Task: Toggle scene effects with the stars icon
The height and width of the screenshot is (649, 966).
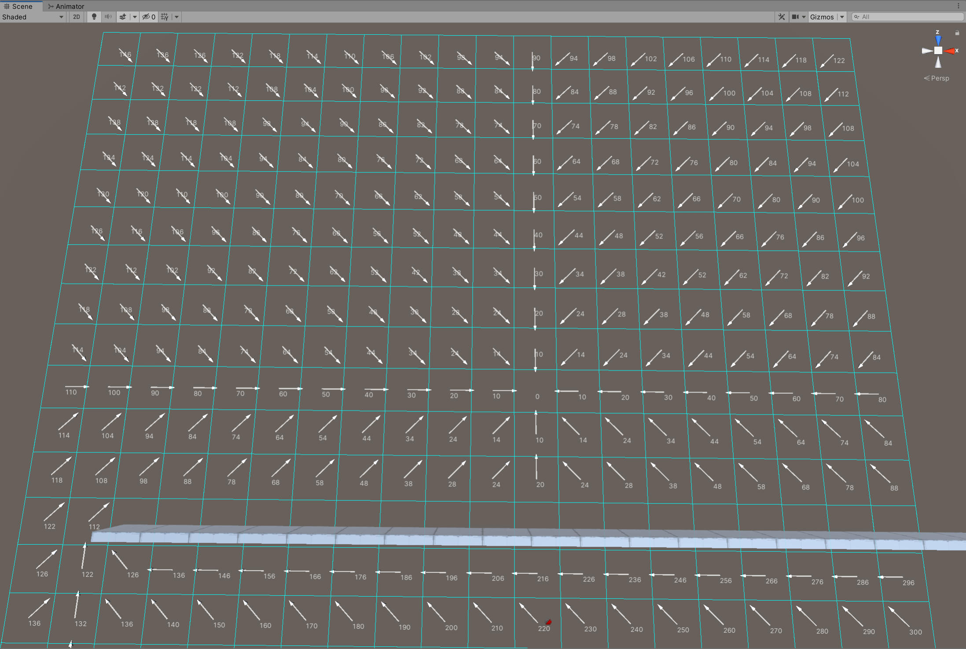Action: (122, 17)
